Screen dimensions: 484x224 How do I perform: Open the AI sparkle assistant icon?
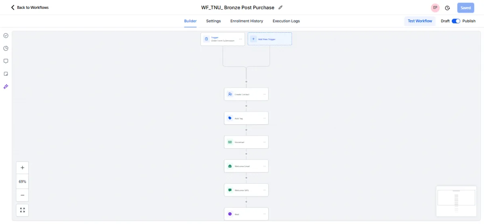(6, 87)
